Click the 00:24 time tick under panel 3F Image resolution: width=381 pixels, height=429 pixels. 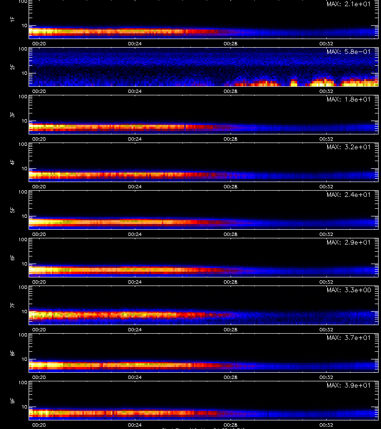pyautogui.click(x=135, y=139)
